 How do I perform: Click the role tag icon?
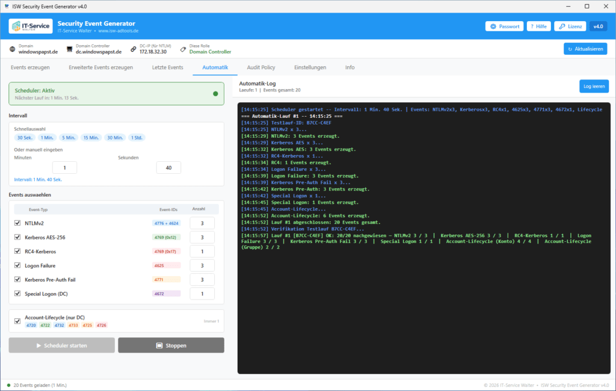(x=183, y=49)
